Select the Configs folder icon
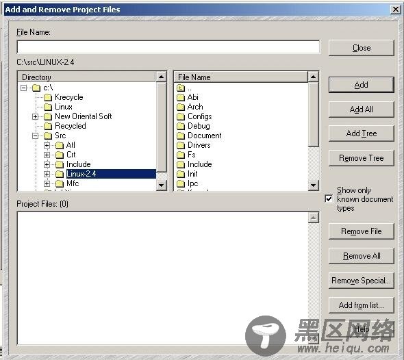Viewport: 404px width, 360px height. click(181, 116)
